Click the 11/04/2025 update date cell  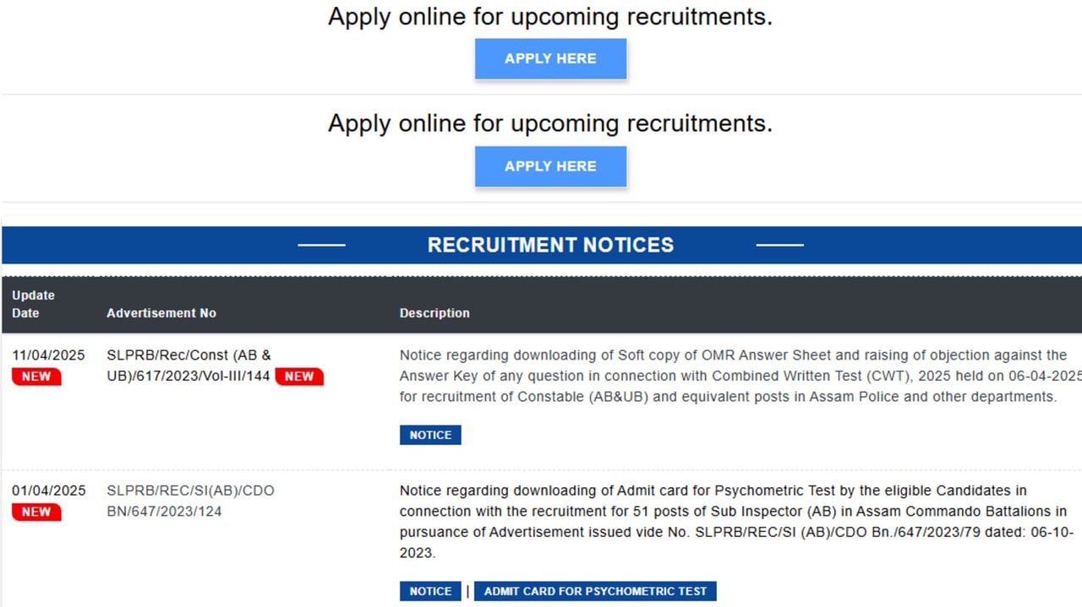(x=48, y=355)
